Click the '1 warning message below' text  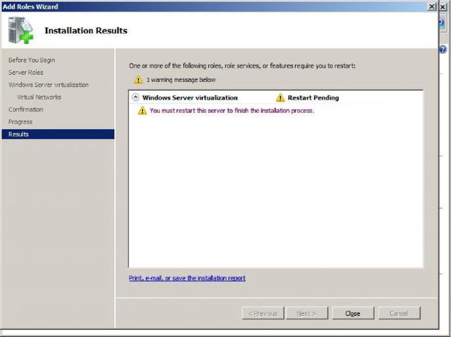181,80
